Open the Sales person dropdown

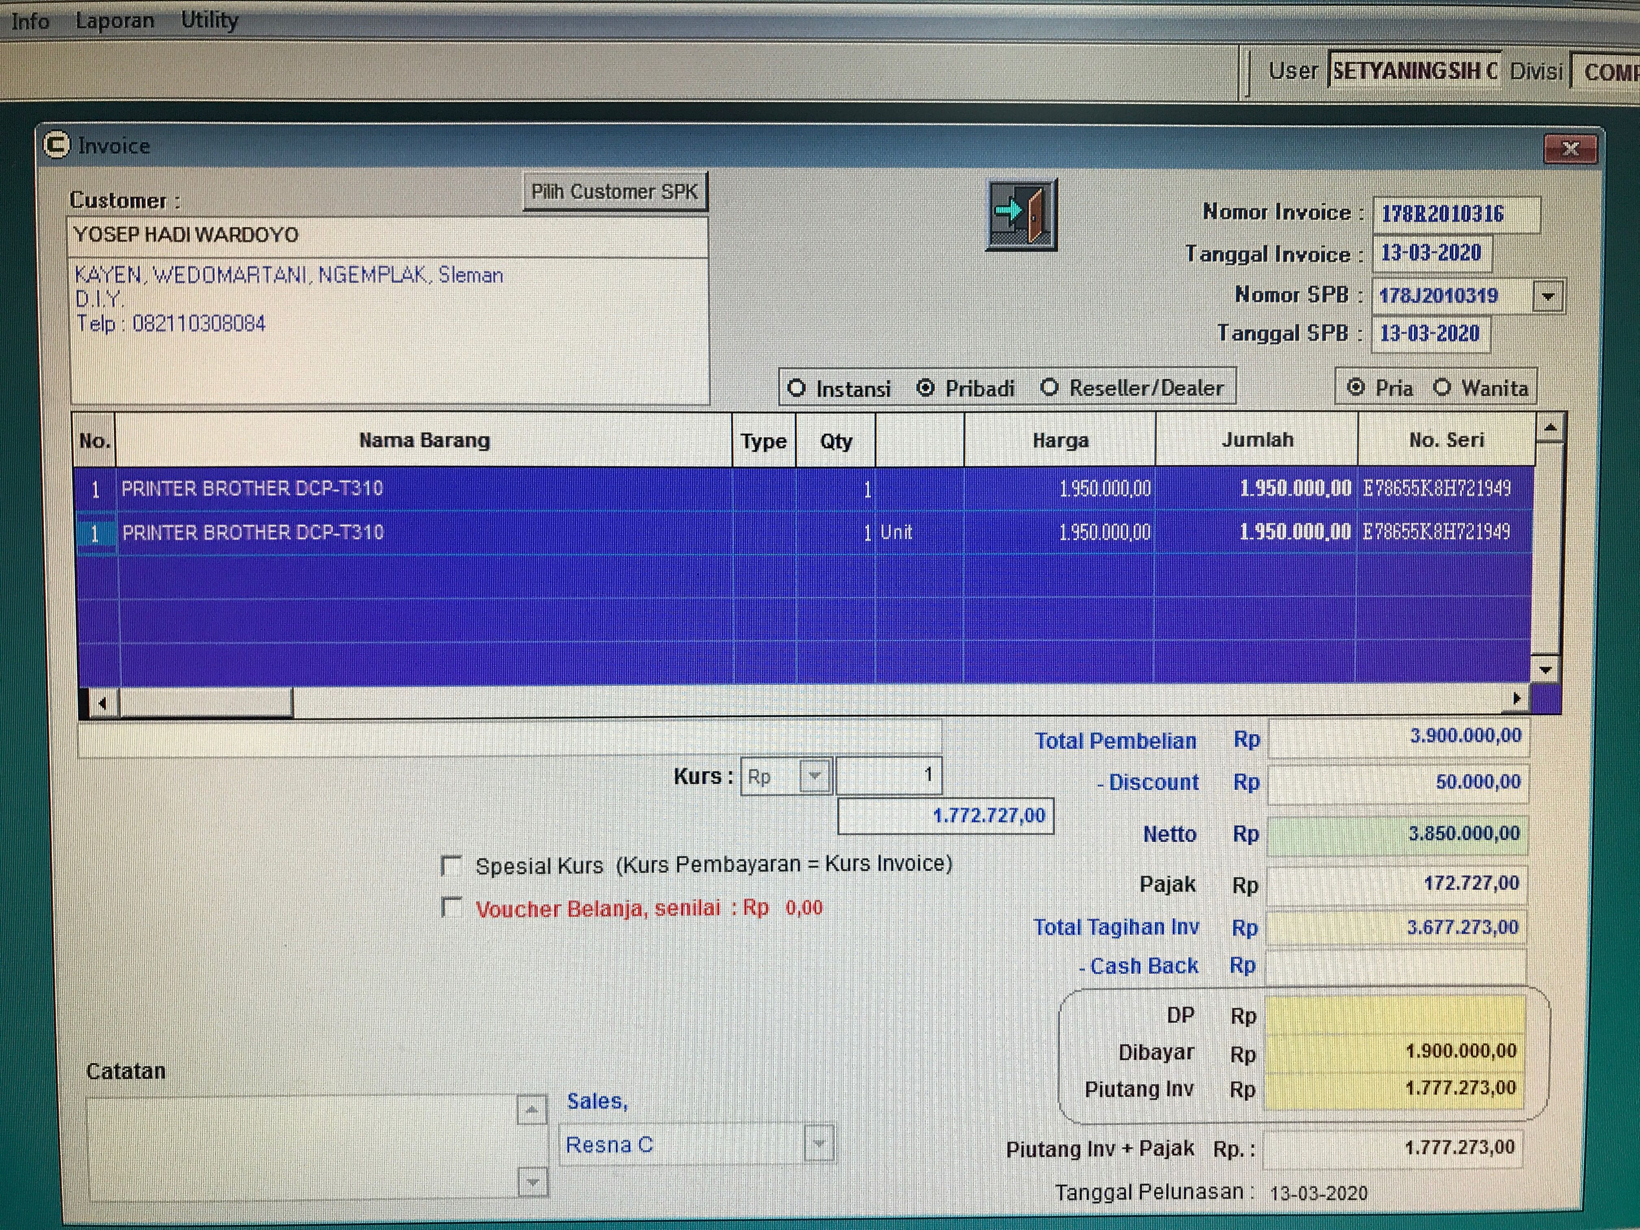pos(818,1143)
